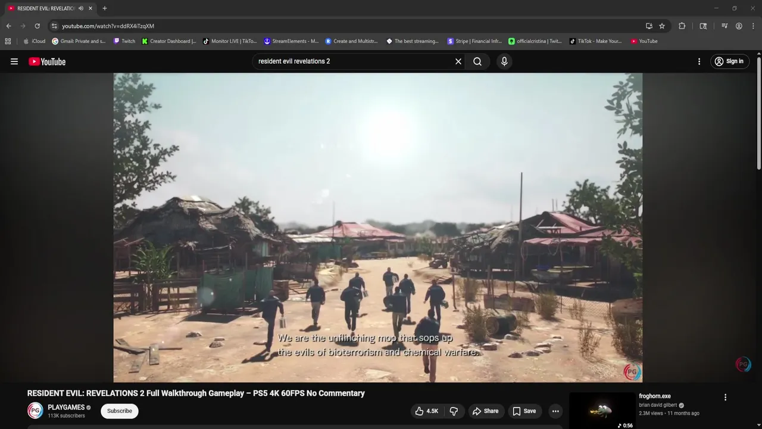762x429 pixels.
Task: Open froghorn.exe suggested video thumbnail
Action: (602, 411)
